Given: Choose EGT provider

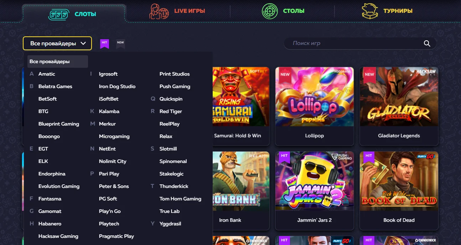Looking at the screenshot, I should [43, 149].
